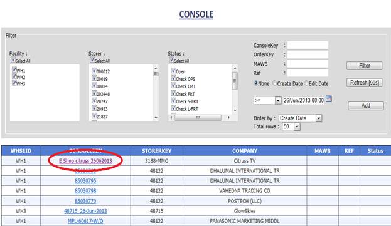Viewport: 391px width, 226px height.
Task: Uncheck storer 00024 checkbox
Action: click(94, 86)
